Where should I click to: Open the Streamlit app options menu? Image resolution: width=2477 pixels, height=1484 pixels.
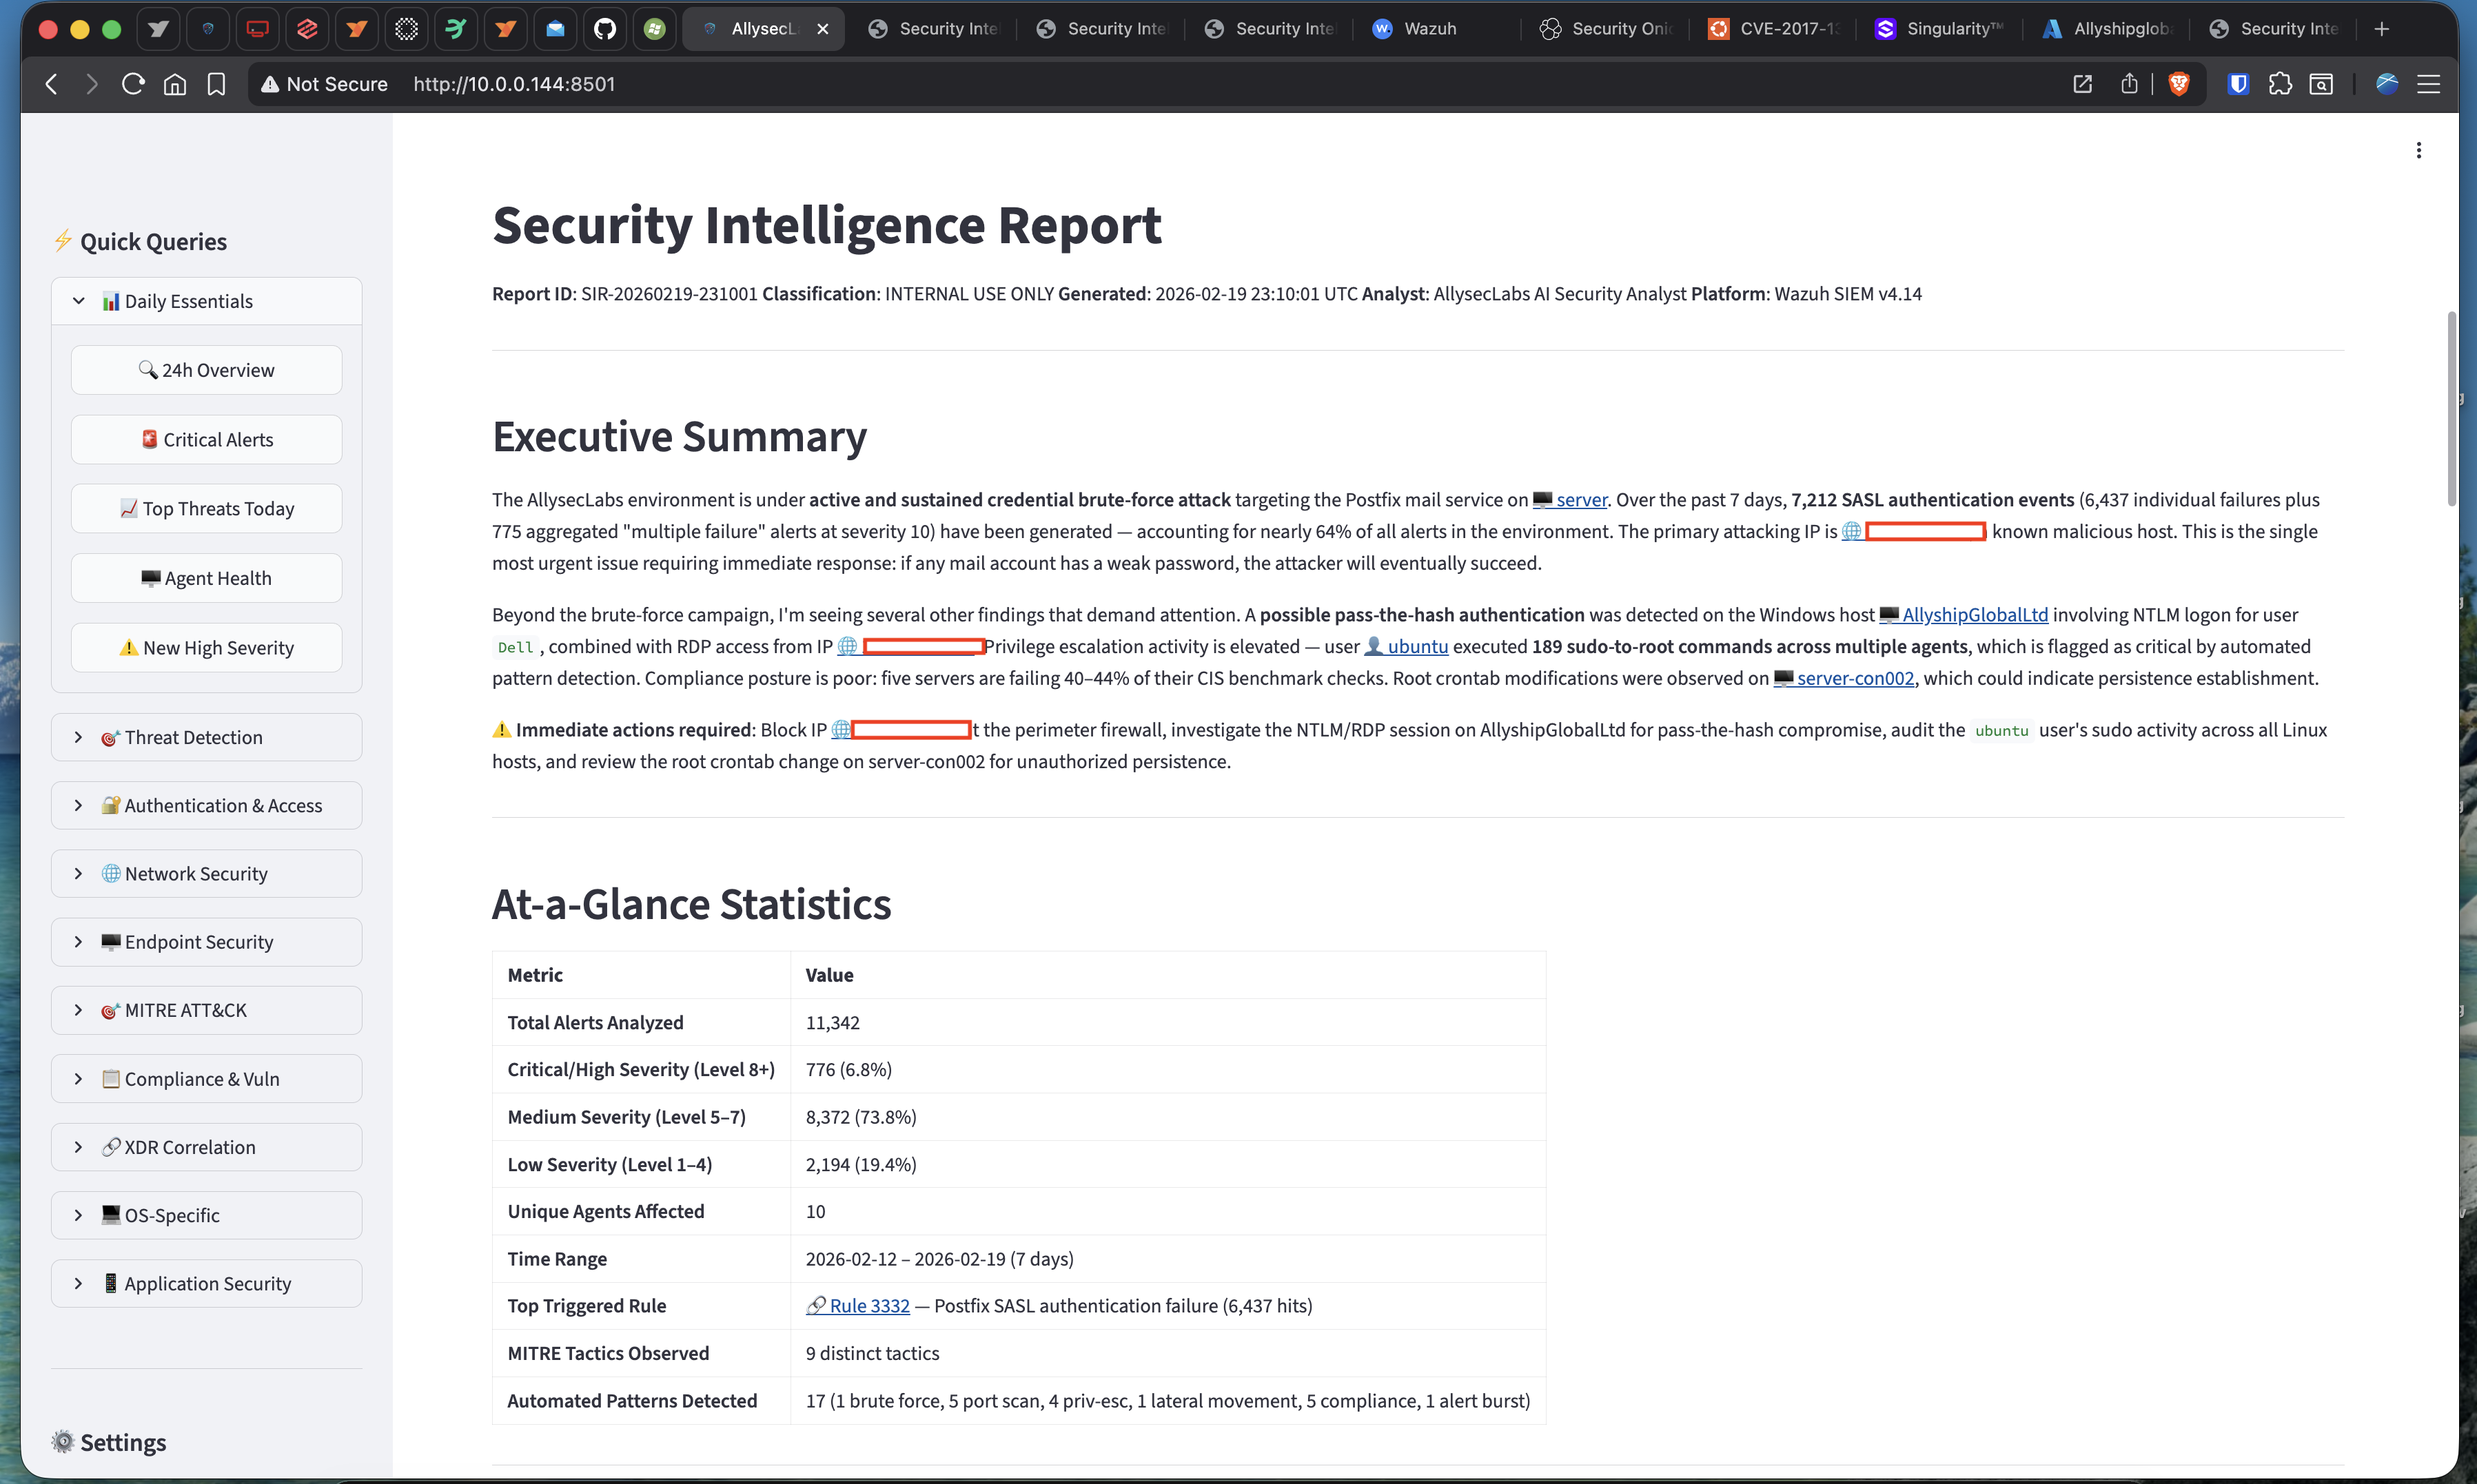[2418, 149]
